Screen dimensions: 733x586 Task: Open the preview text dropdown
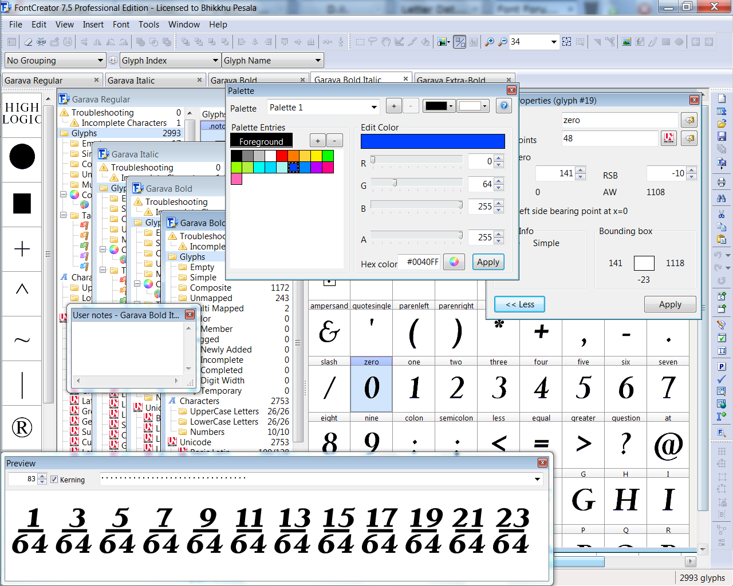coord(537,479)
